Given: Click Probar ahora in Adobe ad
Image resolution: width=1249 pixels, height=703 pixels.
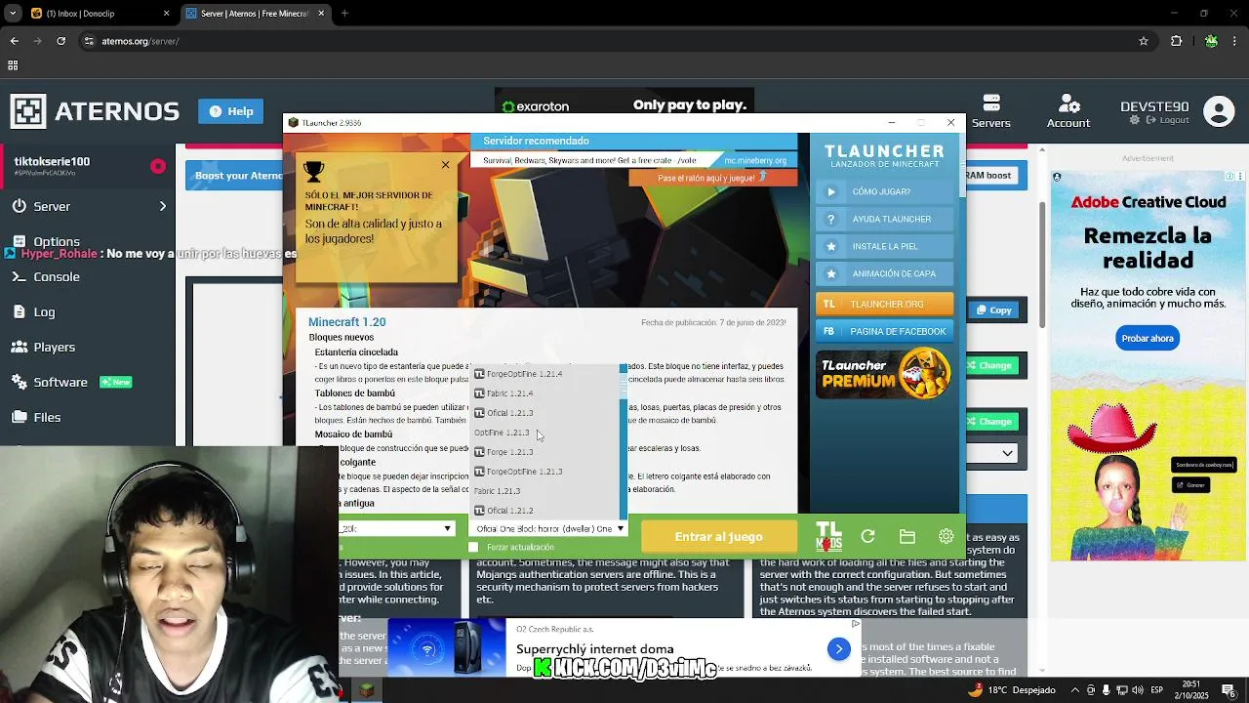Looking at the screenshot, I should 1148,338.
